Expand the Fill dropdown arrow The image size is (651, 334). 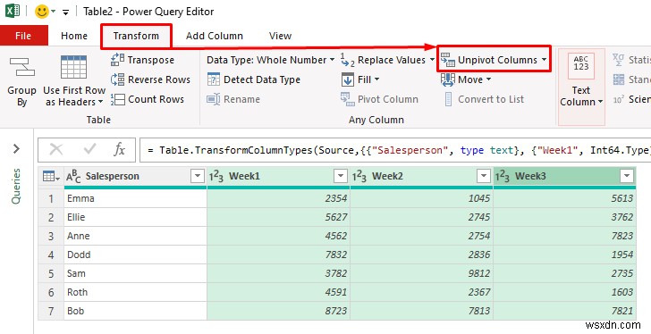coord(376,79)
